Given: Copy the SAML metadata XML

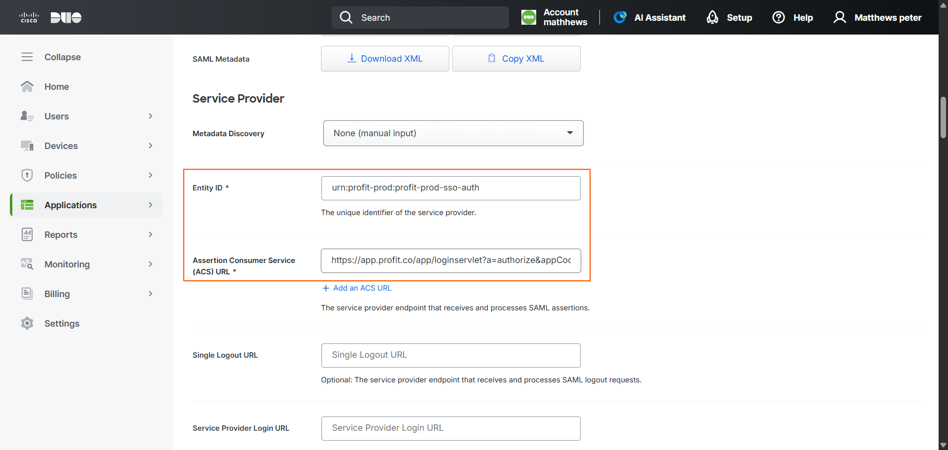Looking at the screenshot, I should [x=516, y=59].
